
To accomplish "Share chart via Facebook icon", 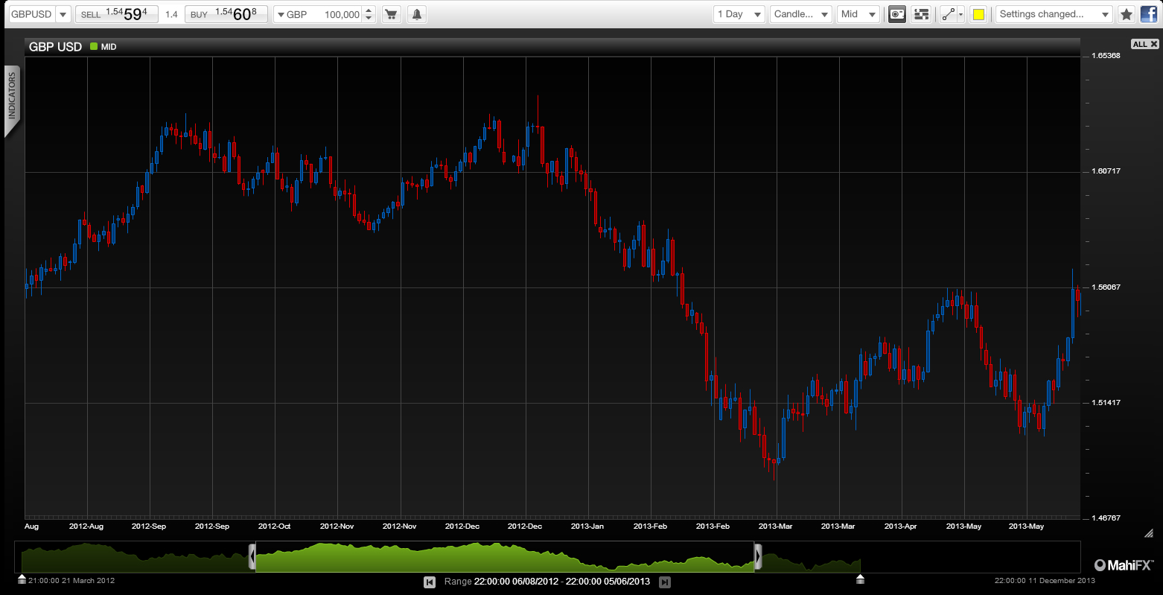I will (1148, 14).
